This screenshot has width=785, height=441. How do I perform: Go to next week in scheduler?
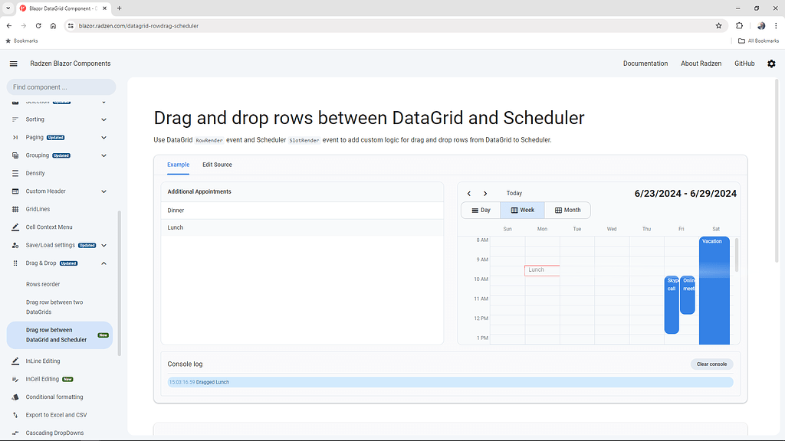pos(485,194)
